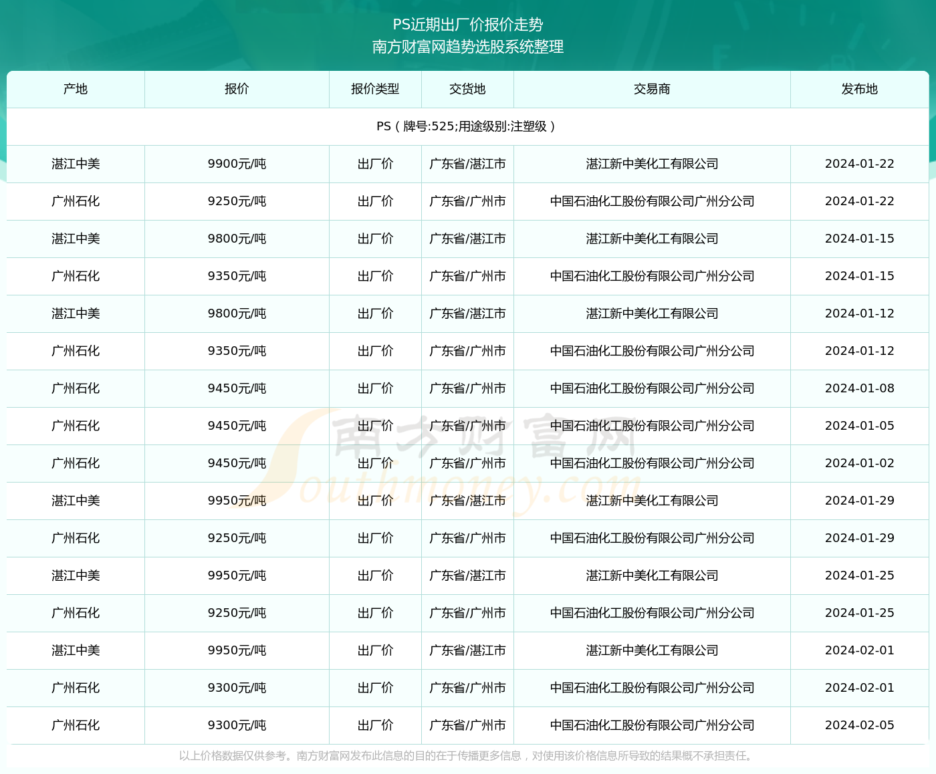Select the 广东省/湛江市 cell in top row
Screen dimensions: 936x774
point(467,164)
